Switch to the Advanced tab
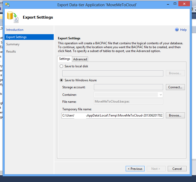Screen dimensions: 196x182 80,59
